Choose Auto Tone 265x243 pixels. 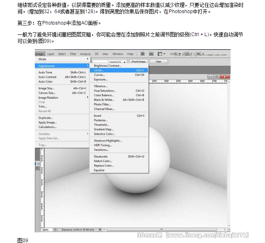coord(62,72)
